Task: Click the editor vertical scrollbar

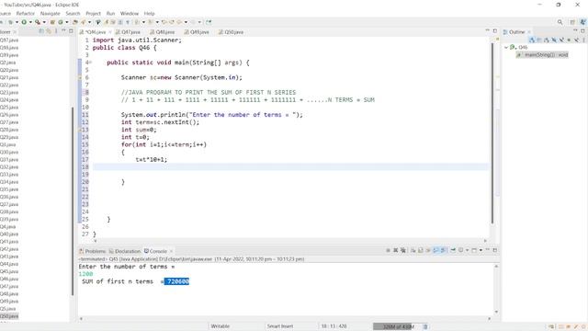Action: click(x=492, y=133)
